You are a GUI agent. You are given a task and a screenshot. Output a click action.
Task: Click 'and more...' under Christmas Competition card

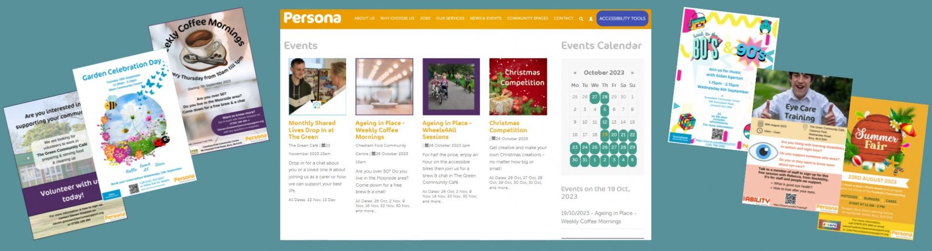point(500,188)
